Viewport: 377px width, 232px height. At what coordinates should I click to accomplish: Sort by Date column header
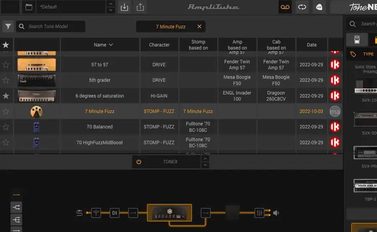pos(312,45)
